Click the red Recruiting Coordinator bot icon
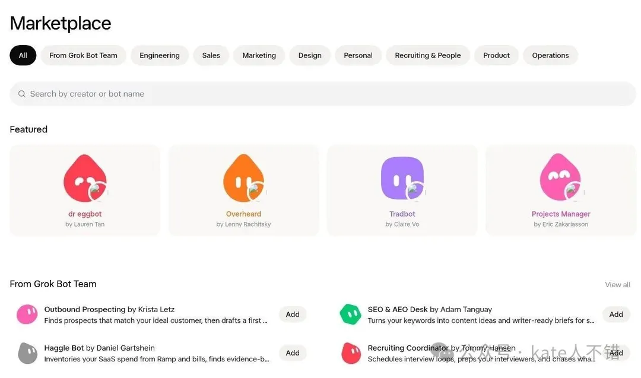 pos(351,353)
